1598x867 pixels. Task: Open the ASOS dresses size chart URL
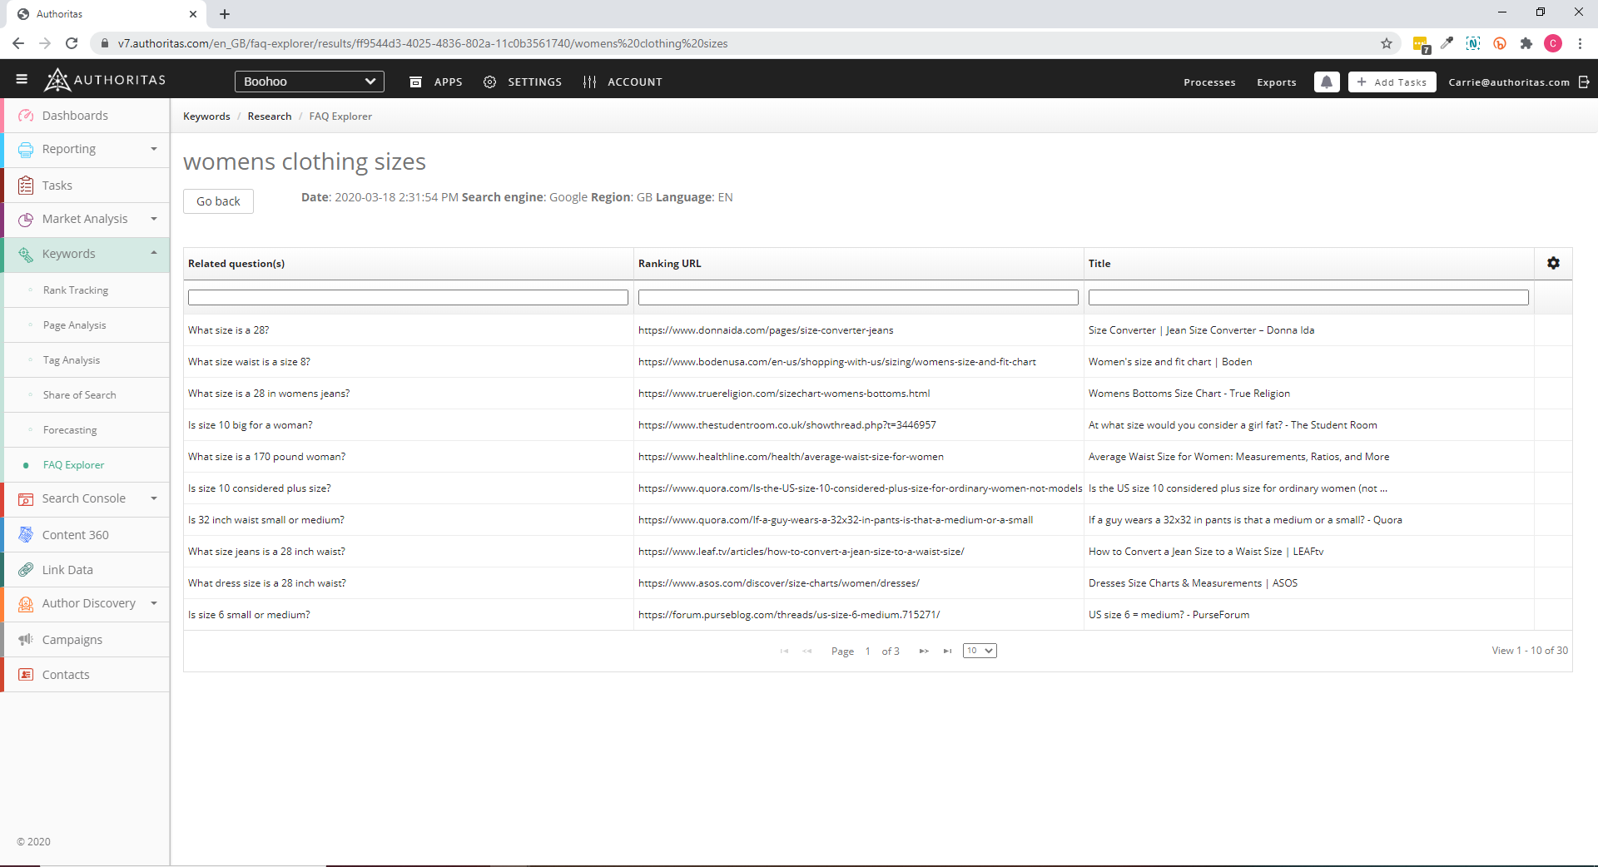point(778,583)
